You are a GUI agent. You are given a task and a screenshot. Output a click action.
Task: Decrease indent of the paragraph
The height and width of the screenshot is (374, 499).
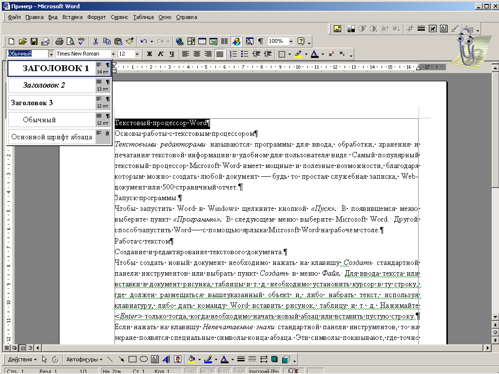pos(256,54)
